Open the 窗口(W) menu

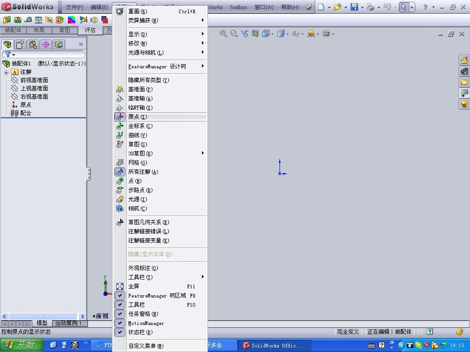264,7
